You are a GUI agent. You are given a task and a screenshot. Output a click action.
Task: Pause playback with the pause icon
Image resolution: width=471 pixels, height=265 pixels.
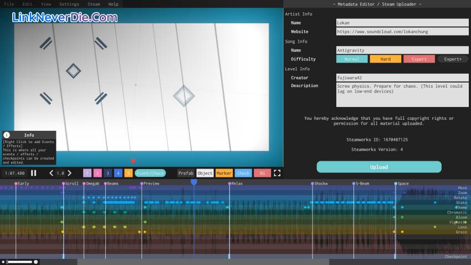coord(34,173)
